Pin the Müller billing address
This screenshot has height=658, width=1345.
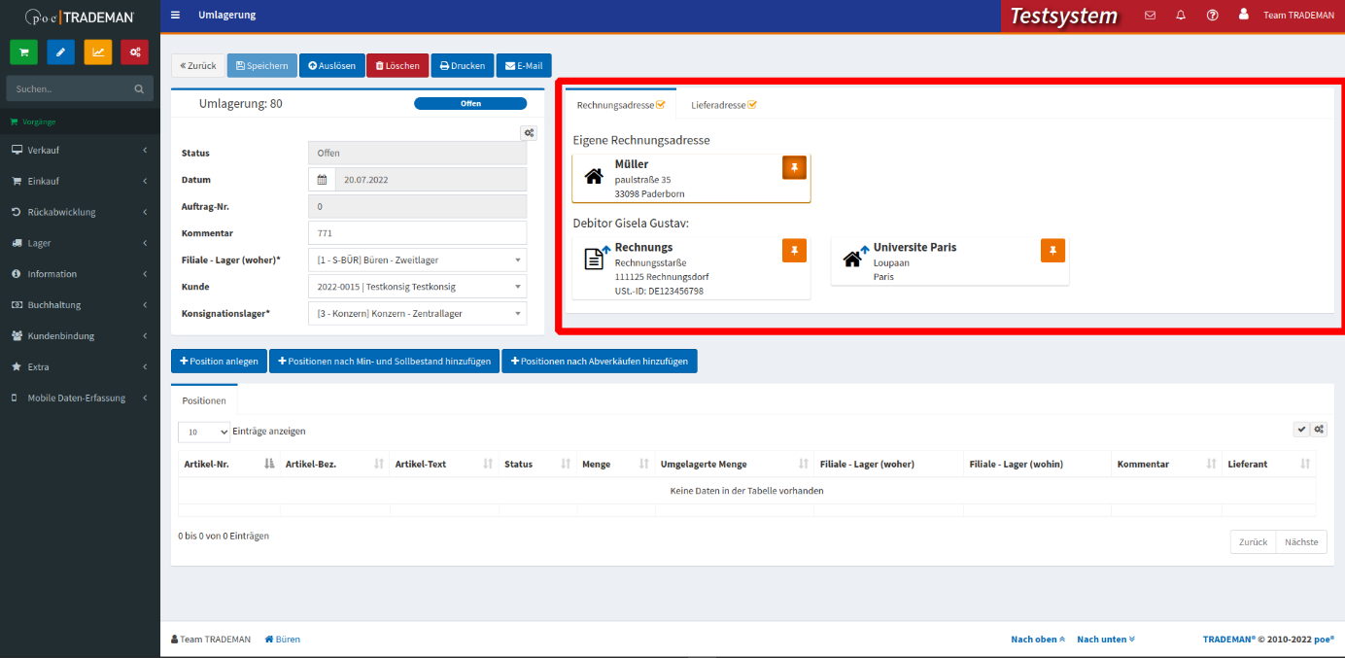[794, 168]
